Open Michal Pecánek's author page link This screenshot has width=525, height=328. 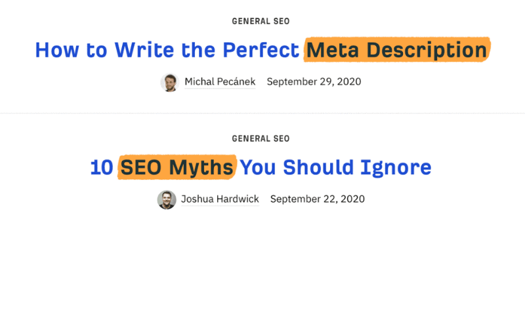pos(220,81)
